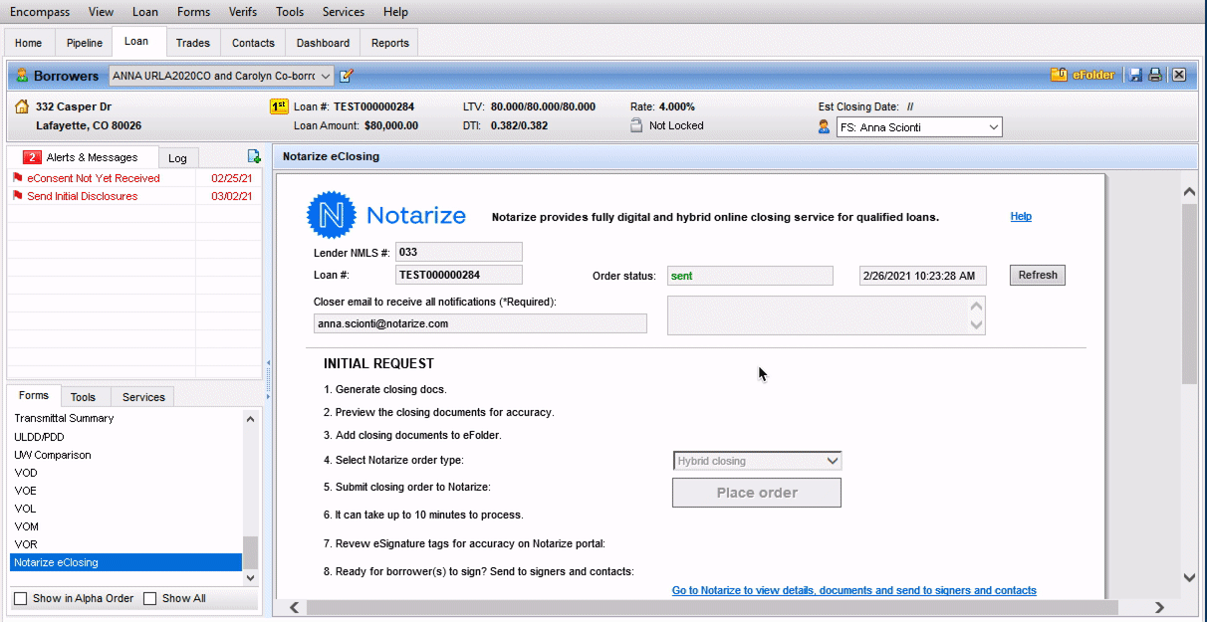Open the Forms menu

(x=193, y=12)
